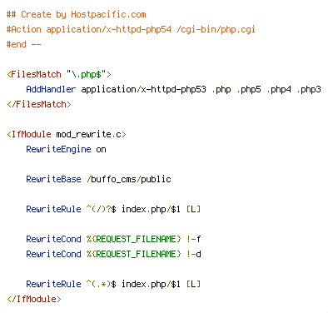The width and height of the screenshot is (328, 313).
Task: Click 'application/x-httpd-php53' handler value
Action: (x=144, y=89)
